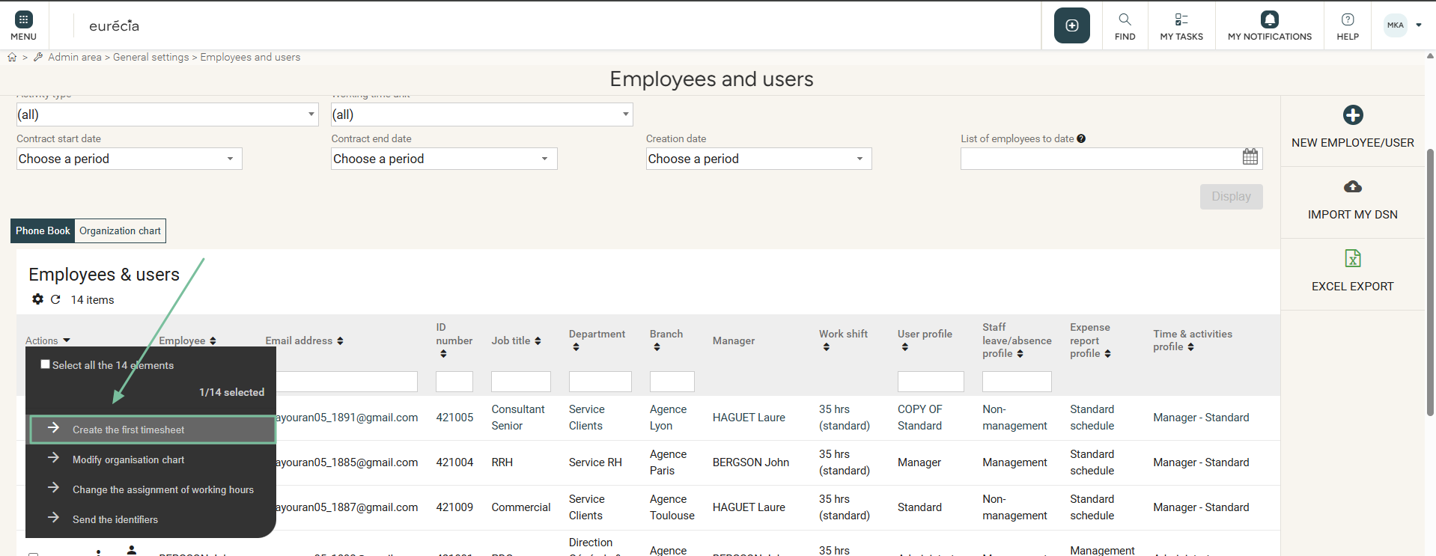This screenshot has height=556, width=1436.
Task: Click IMPORT MY DSN button
Action: click(1352, 199)
